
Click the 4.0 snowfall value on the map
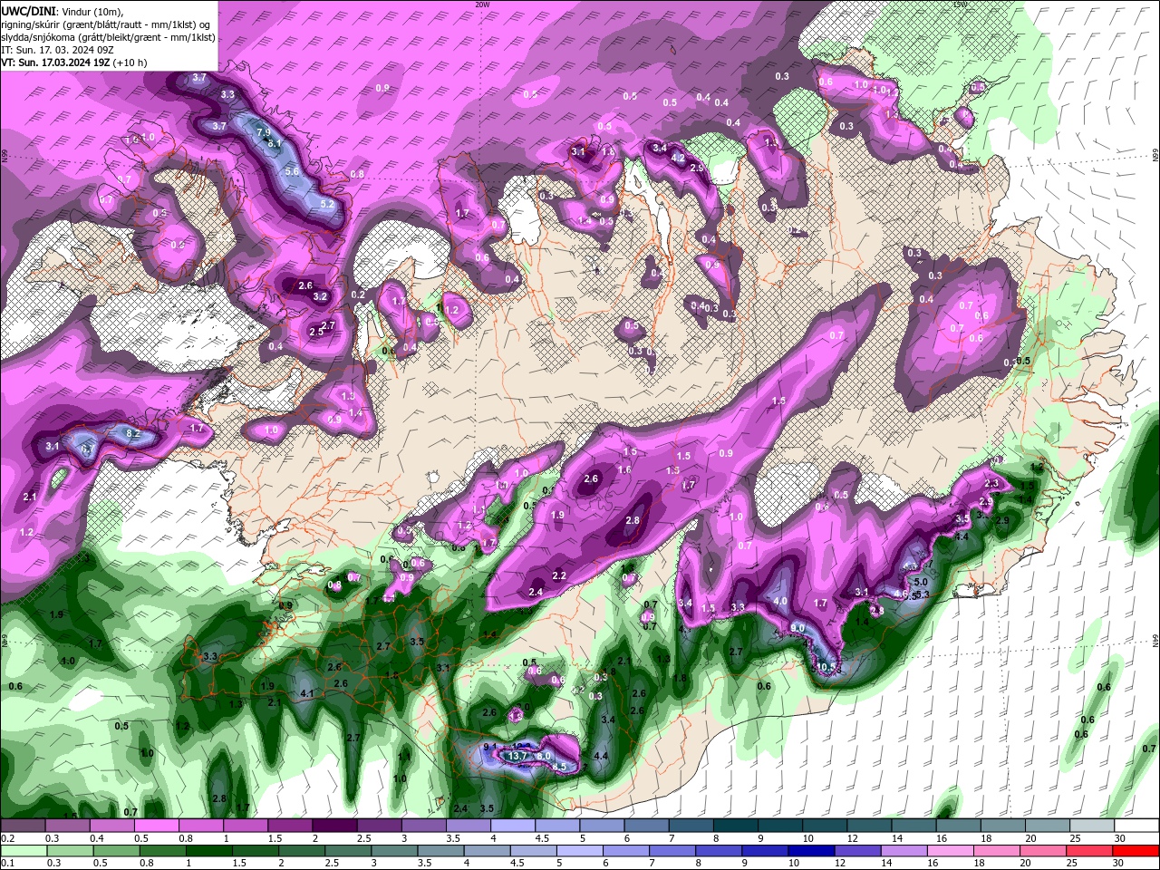click(x=780, y=601)
